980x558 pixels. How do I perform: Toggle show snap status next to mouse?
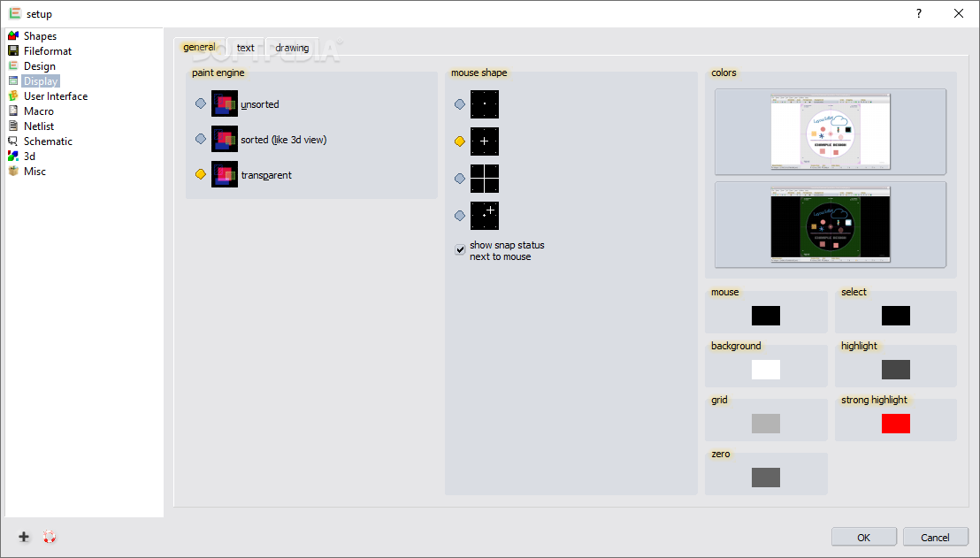click(460, 250)
